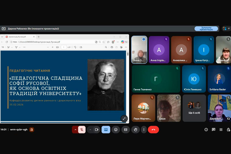
Task: Open more options three-dot menu in Meet
Action: 144,130
